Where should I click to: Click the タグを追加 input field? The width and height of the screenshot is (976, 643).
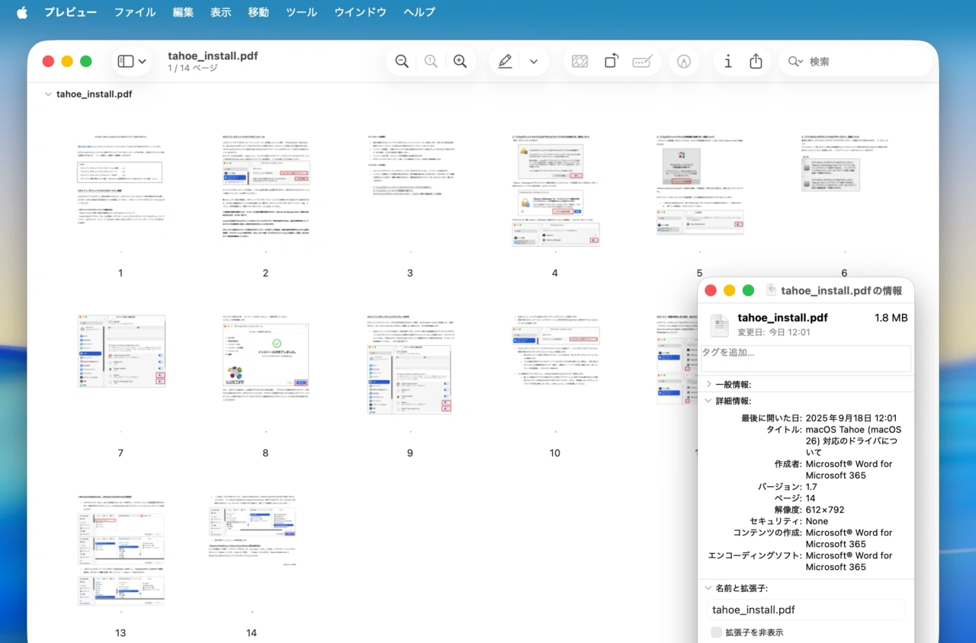(x=805, y=358)
